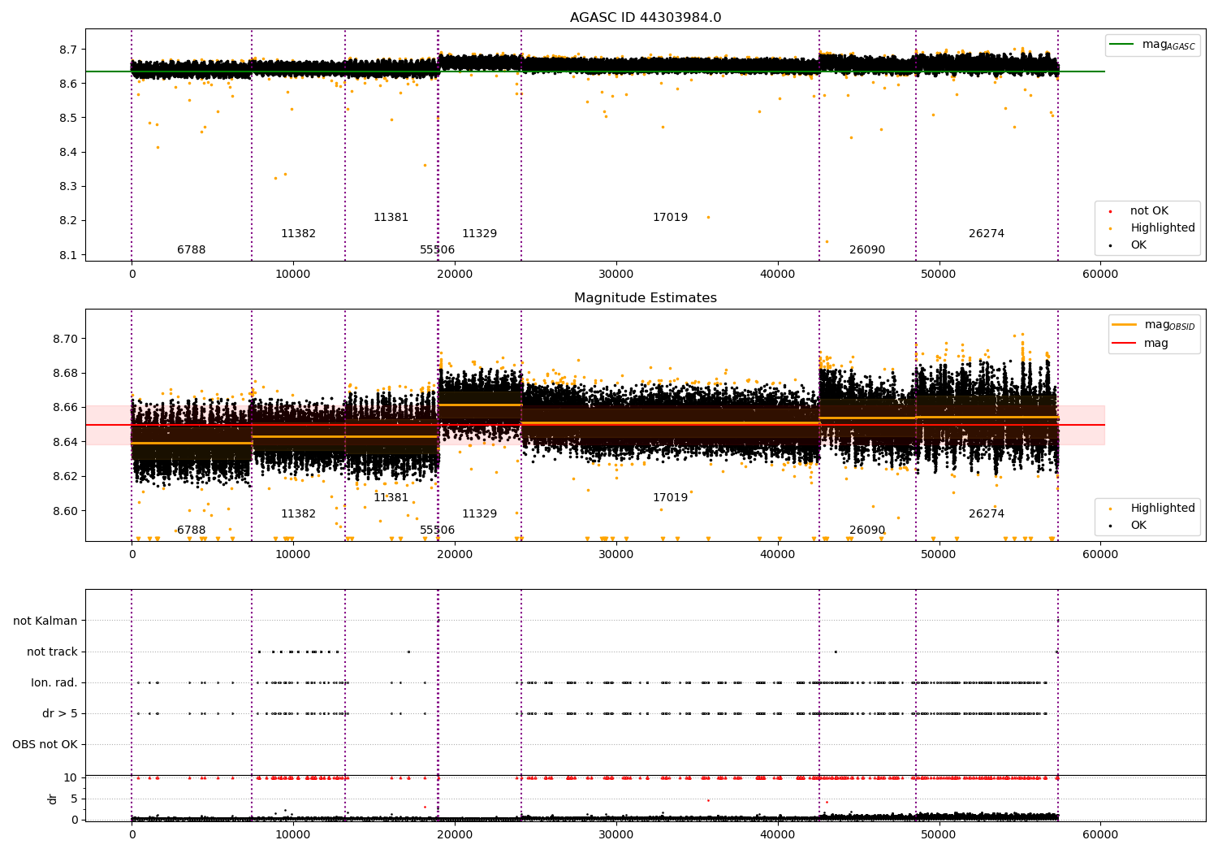Click the 'AGASC ID 44303984.0' plot title

coord(646,18)
